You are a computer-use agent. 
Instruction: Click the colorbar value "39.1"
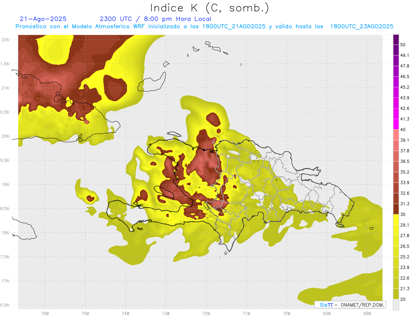405,140
